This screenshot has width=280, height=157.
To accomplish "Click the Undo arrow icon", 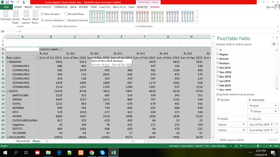I will click(12, 2).
